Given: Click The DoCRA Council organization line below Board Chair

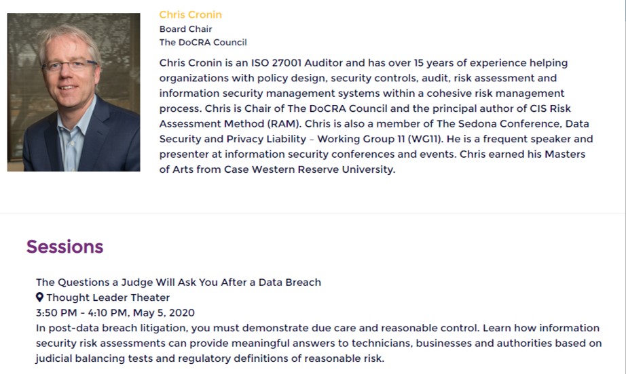Looking at the screenshot, I should coord(203,42).
